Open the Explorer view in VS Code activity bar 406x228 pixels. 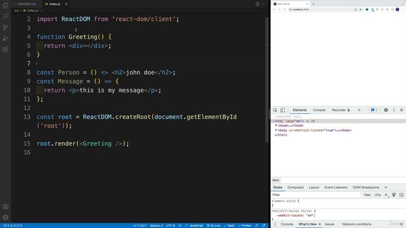[x=5, y=5]
